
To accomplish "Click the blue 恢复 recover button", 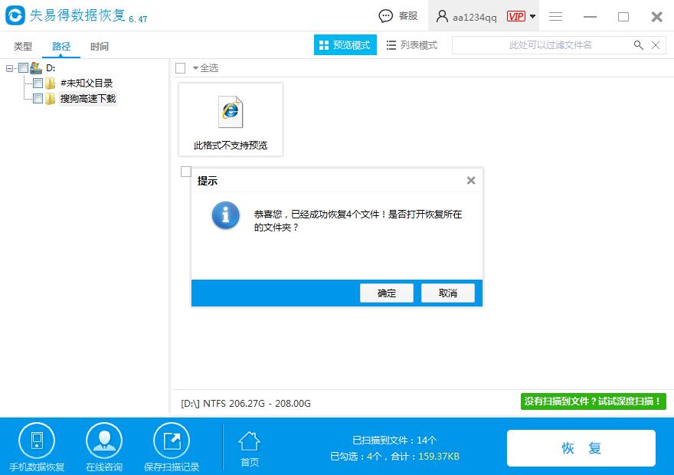I will [x=581, y=448].
